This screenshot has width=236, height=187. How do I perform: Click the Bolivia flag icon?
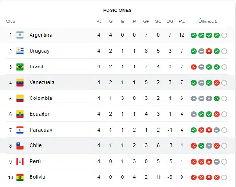tap(20, 177)
